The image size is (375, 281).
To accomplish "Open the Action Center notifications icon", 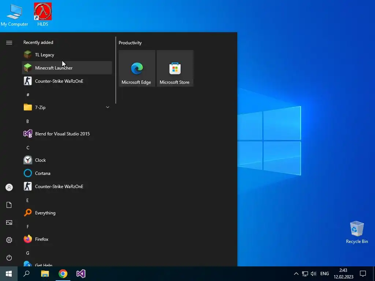I will (x=363, y=274).
